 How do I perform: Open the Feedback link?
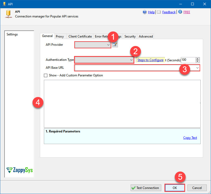coord(169,12)
